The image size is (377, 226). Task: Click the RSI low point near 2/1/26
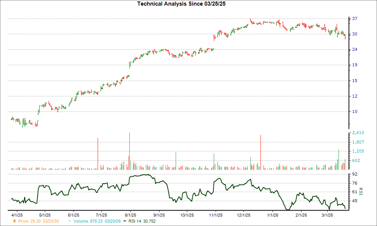(x=288, y=208)
